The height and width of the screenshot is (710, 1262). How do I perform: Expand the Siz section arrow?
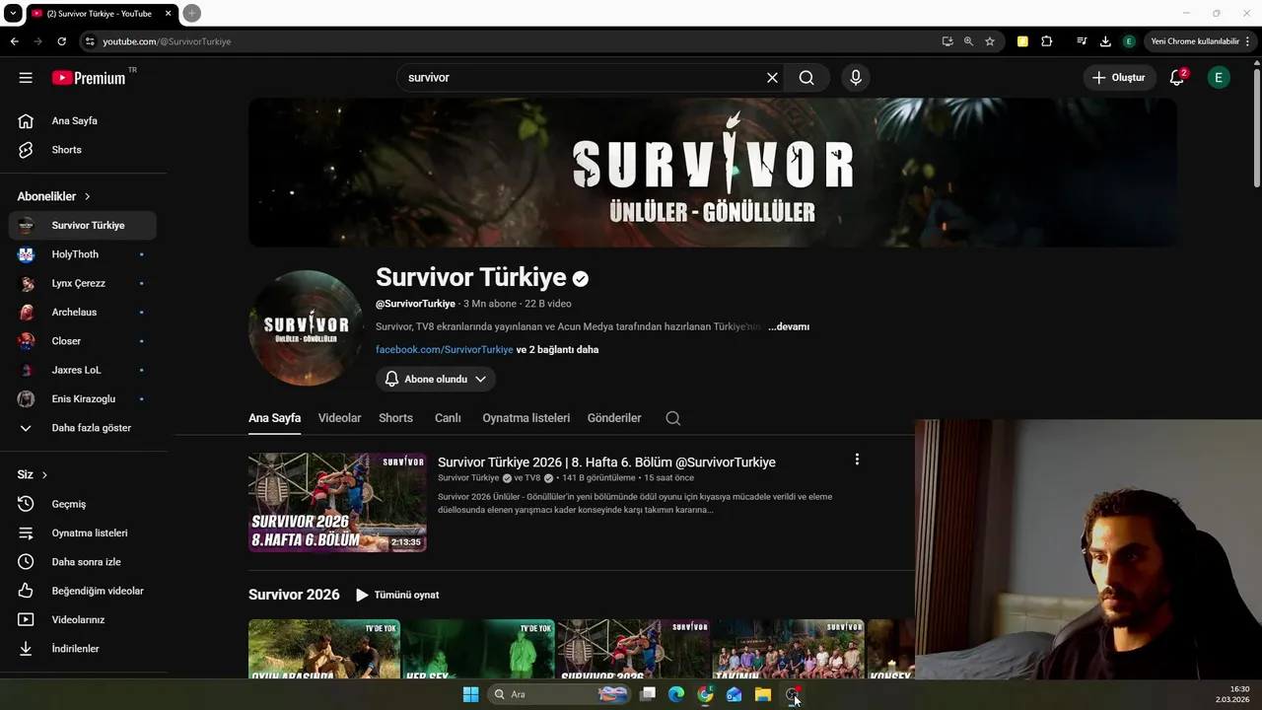point(44,475)
